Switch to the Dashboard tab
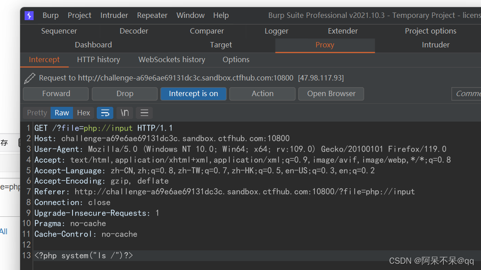481x270 pixels. (93, 45)
